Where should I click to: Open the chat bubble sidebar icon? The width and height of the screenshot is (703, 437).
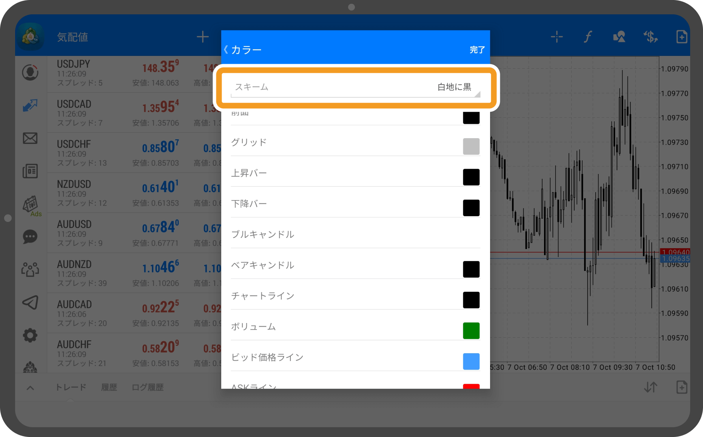30,237
